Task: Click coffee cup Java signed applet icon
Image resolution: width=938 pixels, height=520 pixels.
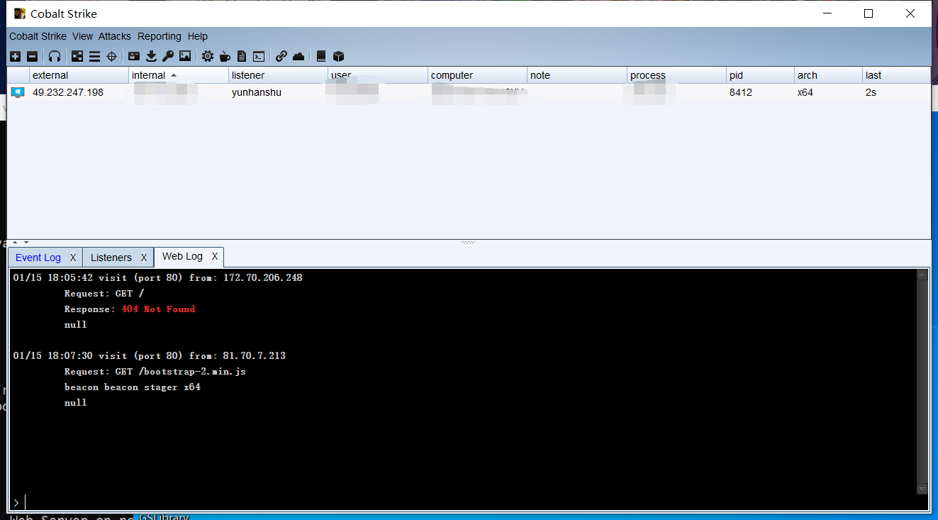Action: tap(225, 56)
